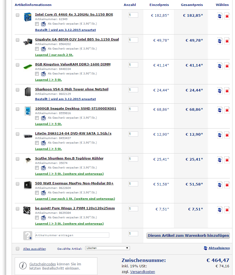The width and height of the screenshot is (235, 275).
Task: Refresh the 8GB Kingston ValueRAM row quantity
Action: pos(220,66)
